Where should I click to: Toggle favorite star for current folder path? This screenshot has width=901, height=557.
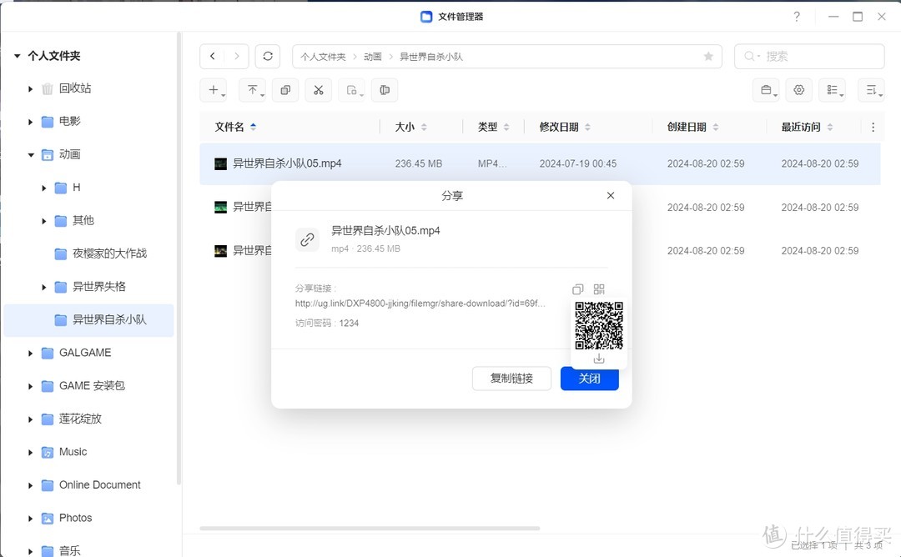(707, 56)
